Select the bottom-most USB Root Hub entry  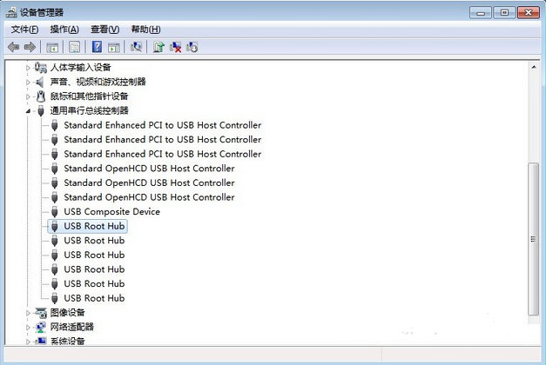94,298
